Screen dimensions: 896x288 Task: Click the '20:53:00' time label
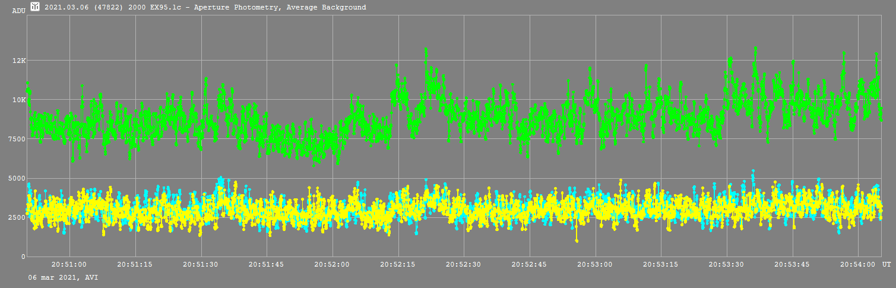(595, 265)
